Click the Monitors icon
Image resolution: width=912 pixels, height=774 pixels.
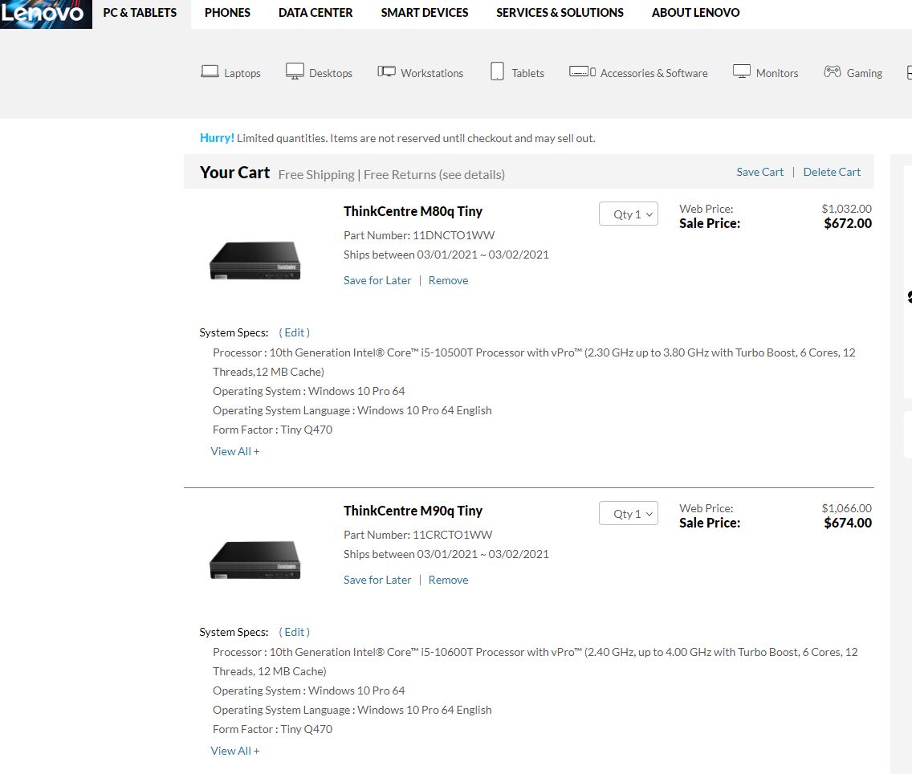point(741,71)
